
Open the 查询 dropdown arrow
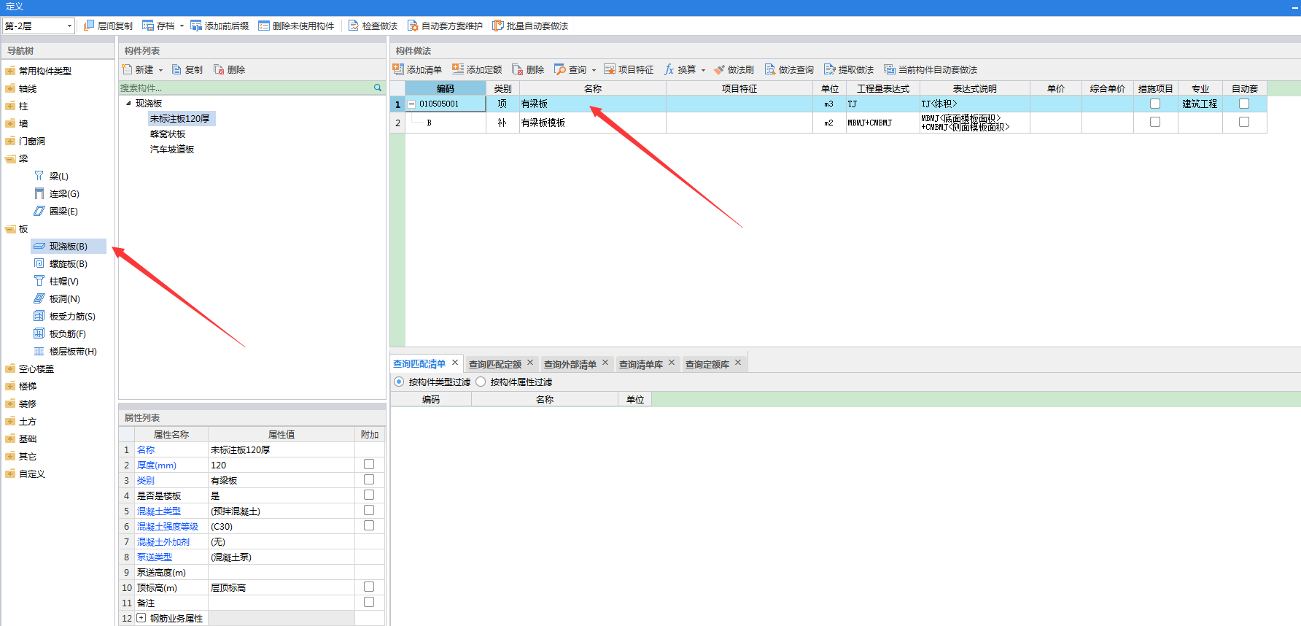(x=594, y=70)
